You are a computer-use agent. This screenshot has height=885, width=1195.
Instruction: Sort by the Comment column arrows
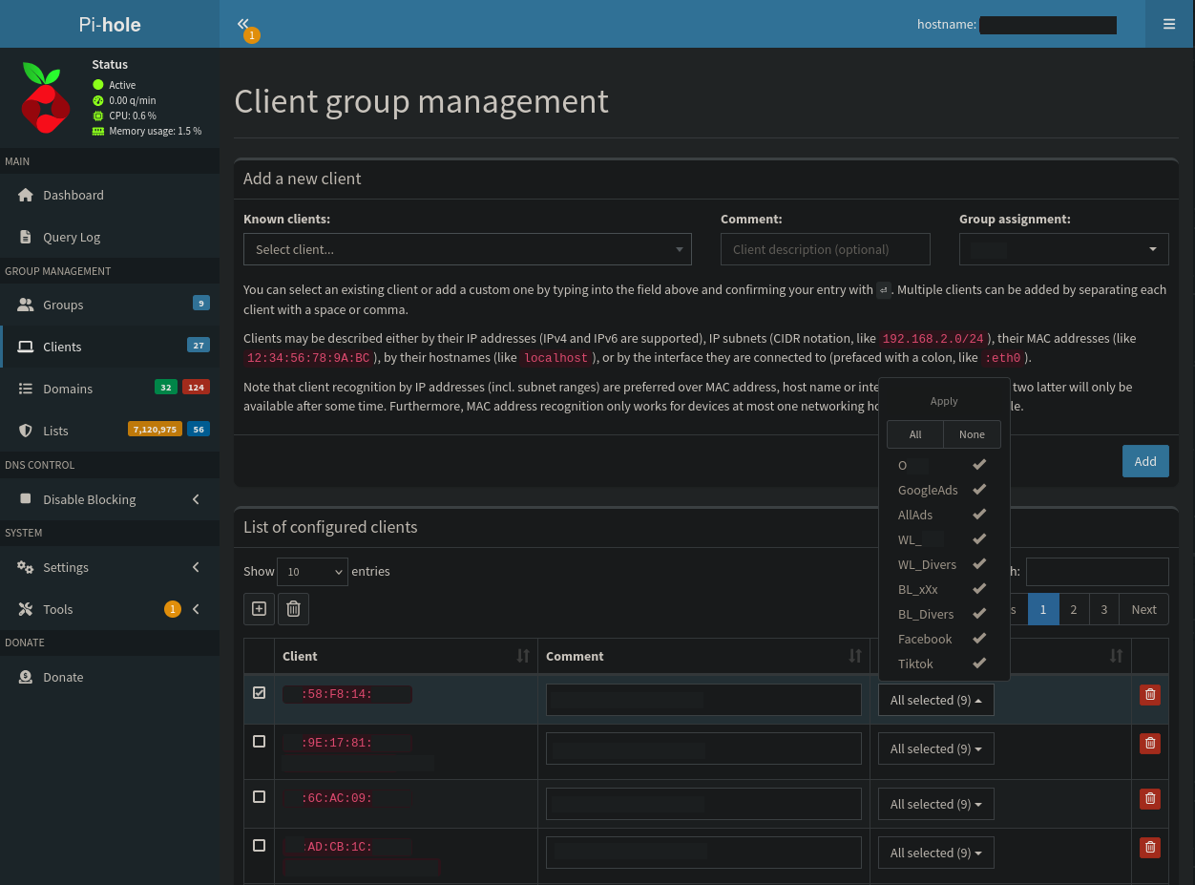click(855, 656)
